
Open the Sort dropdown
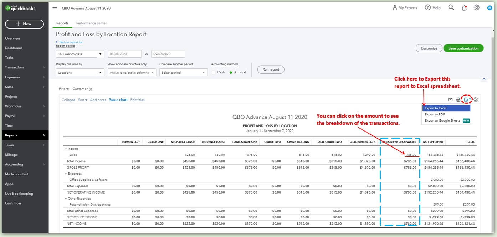coord(83,100)
